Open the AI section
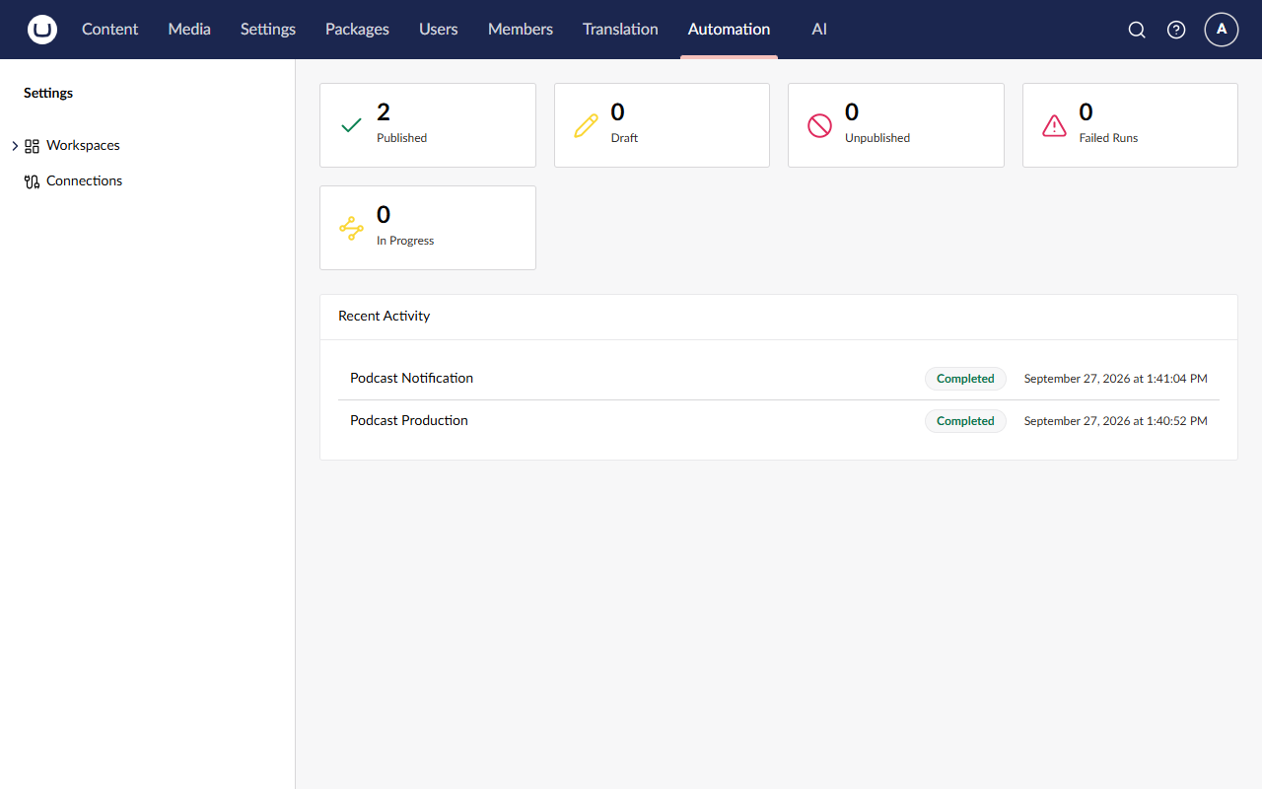The height and width of the screenshot is (789, 1262). pyautogui.click(x=819, y=30)
